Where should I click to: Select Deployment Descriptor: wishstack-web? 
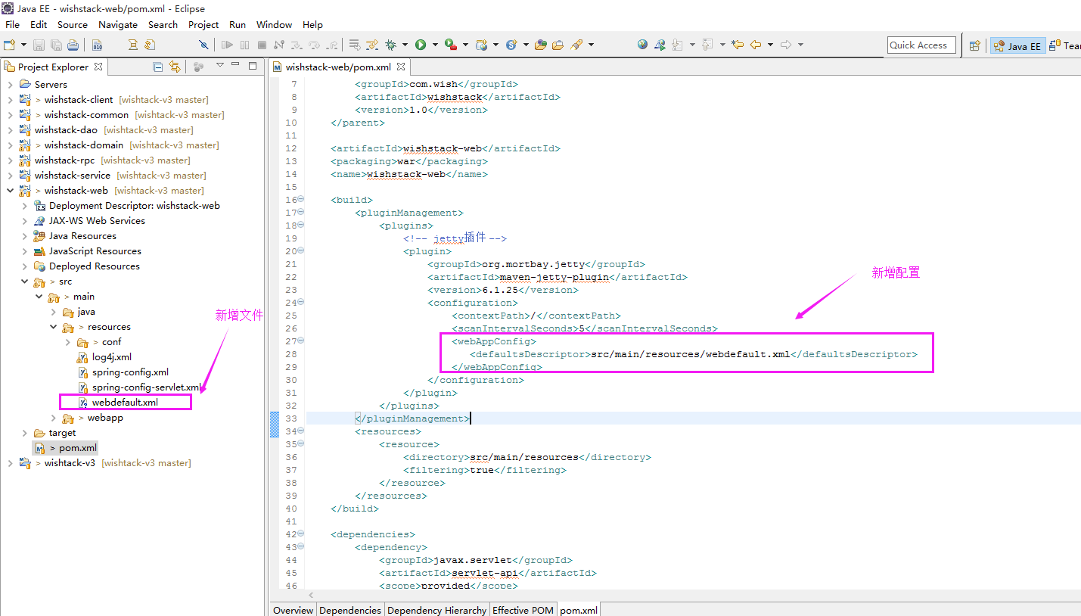point(134,205)
